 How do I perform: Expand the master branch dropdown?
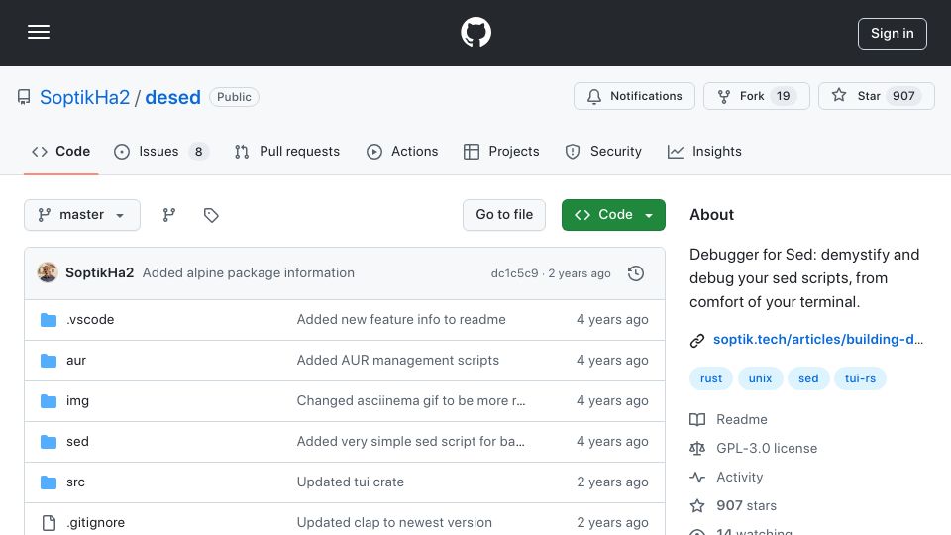(82, 215)
